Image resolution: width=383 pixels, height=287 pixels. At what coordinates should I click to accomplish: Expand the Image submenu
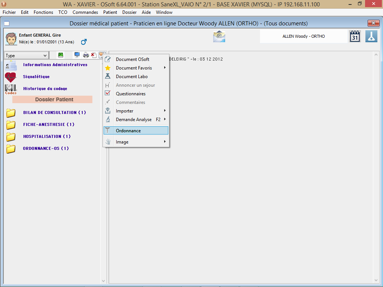(136, 142)
